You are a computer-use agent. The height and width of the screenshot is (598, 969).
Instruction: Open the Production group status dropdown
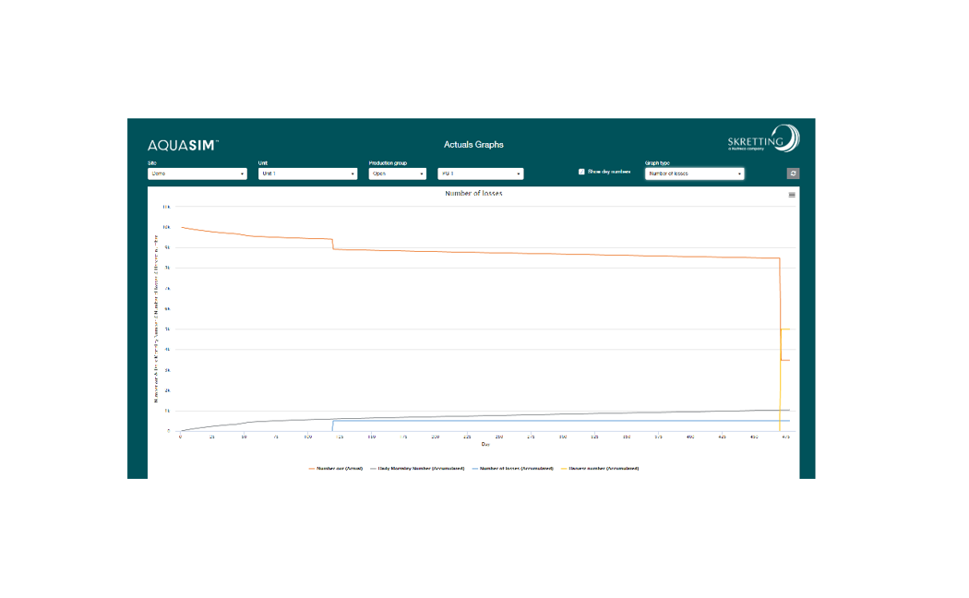pos(397,173)
